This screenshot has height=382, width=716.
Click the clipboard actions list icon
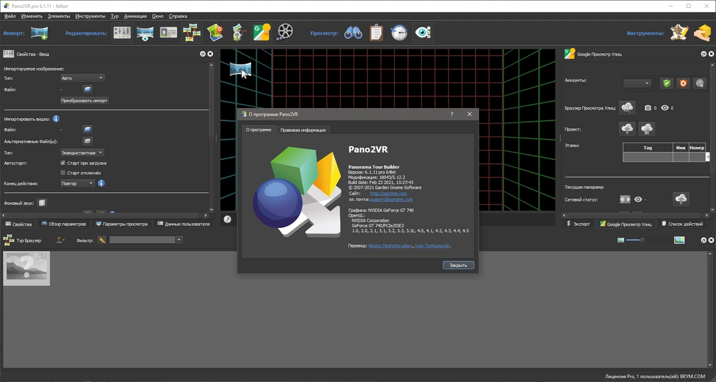(x=376, y=32)
